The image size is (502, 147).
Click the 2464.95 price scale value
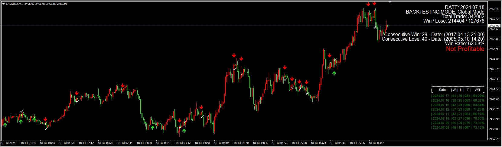(x=494, y=49)
